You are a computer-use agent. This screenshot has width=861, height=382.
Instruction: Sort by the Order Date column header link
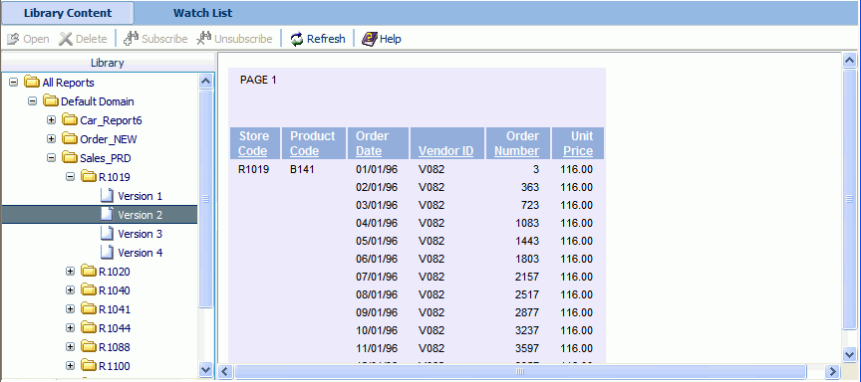372,143
